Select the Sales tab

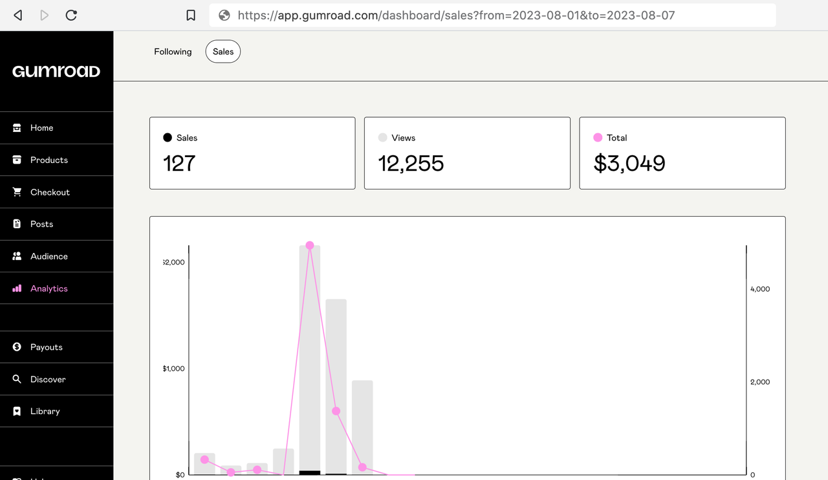(x=223, y=52)
